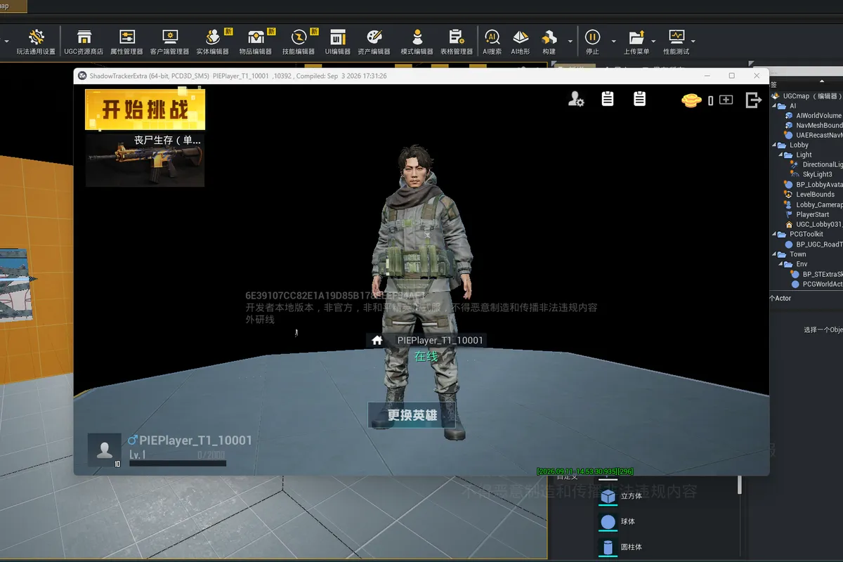Expand dropdown arrow beside 停止
The height and width of the screenshot is (562, 843).
coord(613,41)
